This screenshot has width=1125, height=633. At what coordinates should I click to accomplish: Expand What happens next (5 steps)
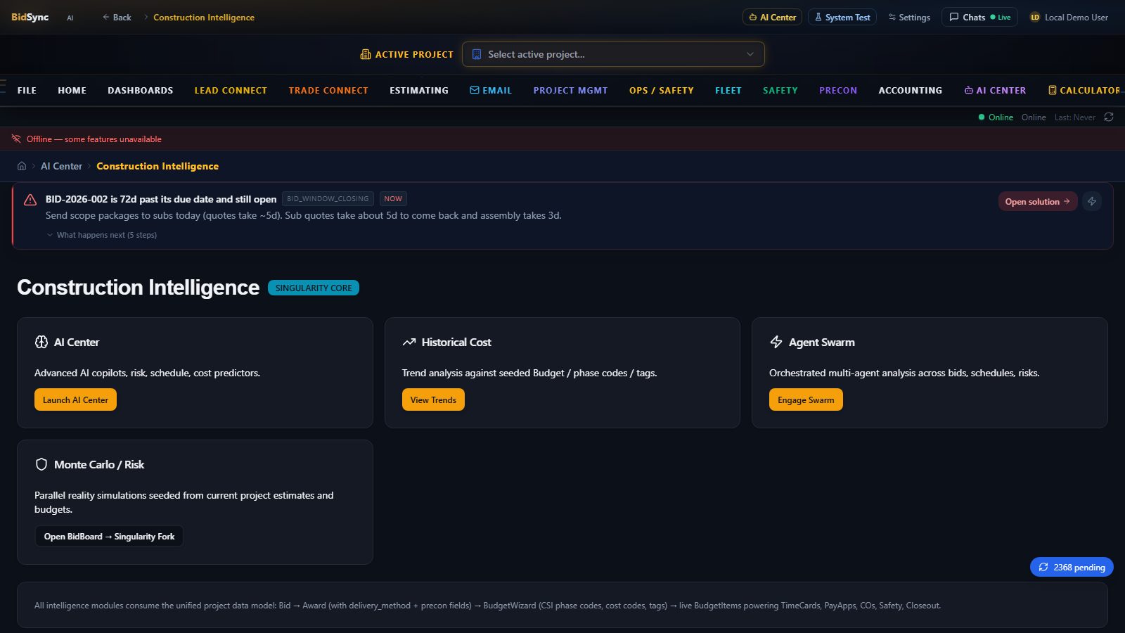pyautogui.click(x=101, y=235)
